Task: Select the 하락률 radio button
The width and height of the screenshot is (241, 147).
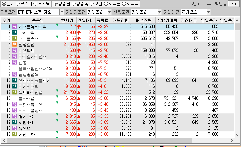Action: (106, 4)
